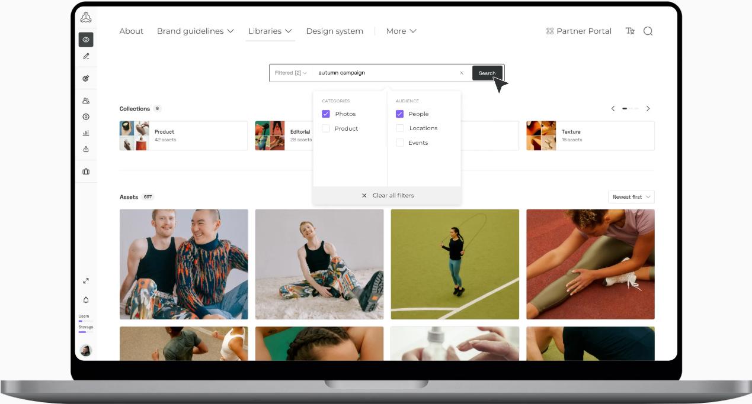Viewport: 752px width, 404px height.
Task: Open the Newest first sort dropdown
Action: [631, 197]
